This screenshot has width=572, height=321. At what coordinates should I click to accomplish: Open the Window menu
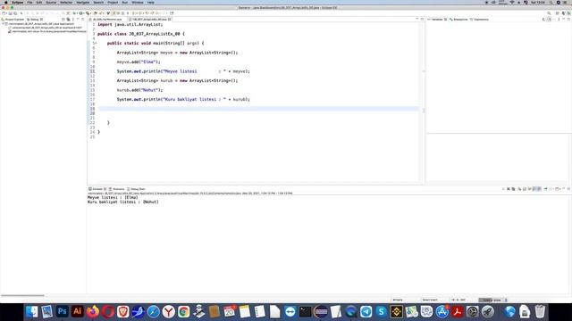(137, 2)
